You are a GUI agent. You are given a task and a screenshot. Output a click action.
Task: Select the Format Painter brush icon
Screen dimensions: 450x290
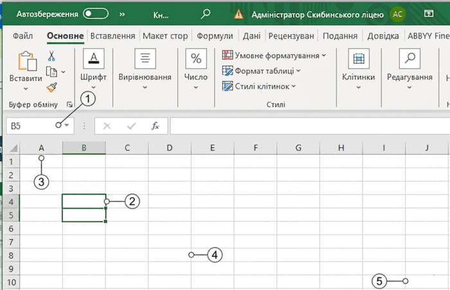point(51,87)
